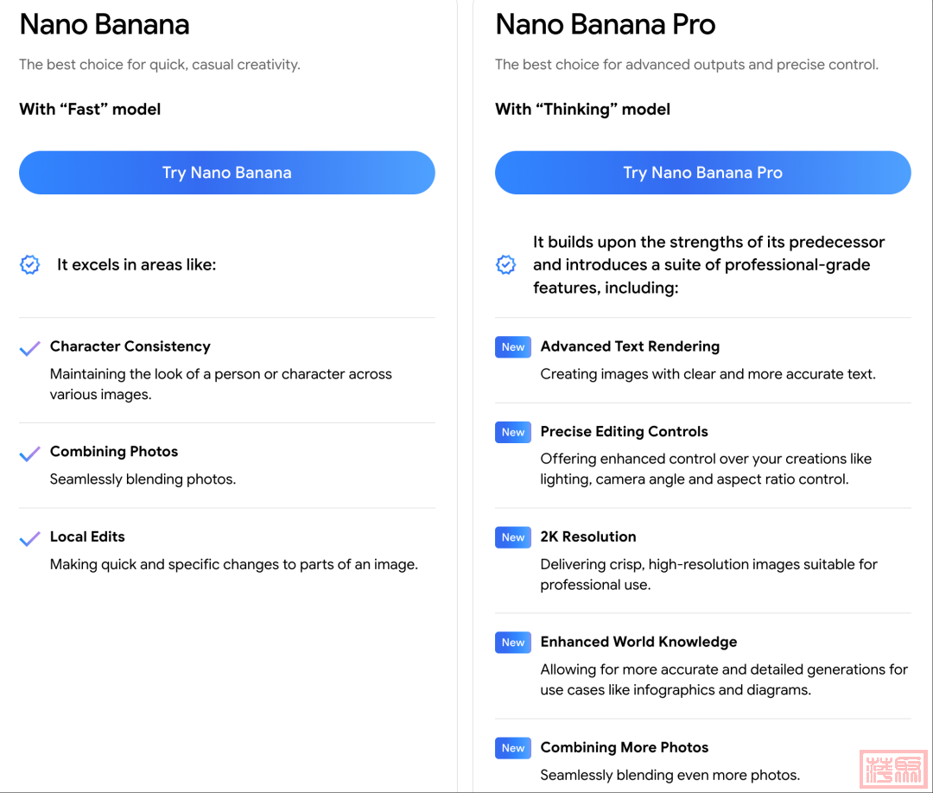Click the Nano Banana Pro heading
The height and width of the screenshot is (793, 933).
click(x=605, y=24)
